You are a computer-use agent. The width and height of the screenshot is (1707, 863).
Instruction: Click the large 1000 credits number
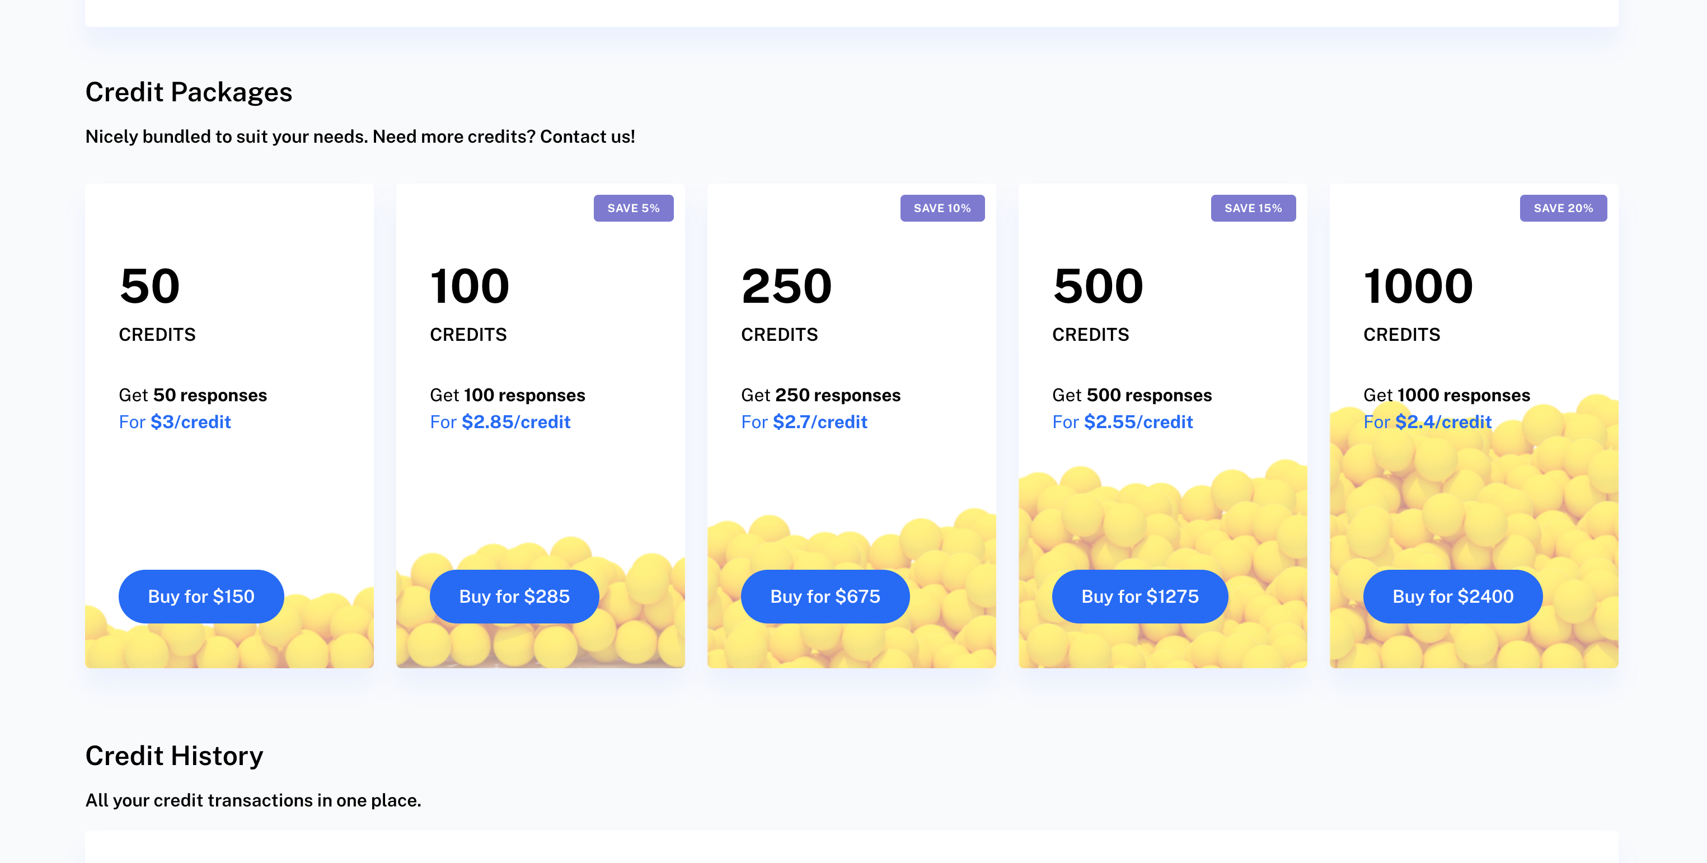tap(1418, 287)
